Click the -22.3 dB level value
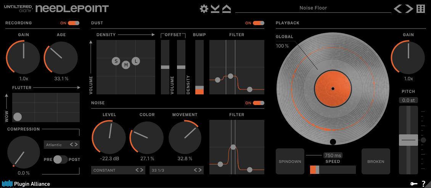431x188 pixels. pos(109,158)
